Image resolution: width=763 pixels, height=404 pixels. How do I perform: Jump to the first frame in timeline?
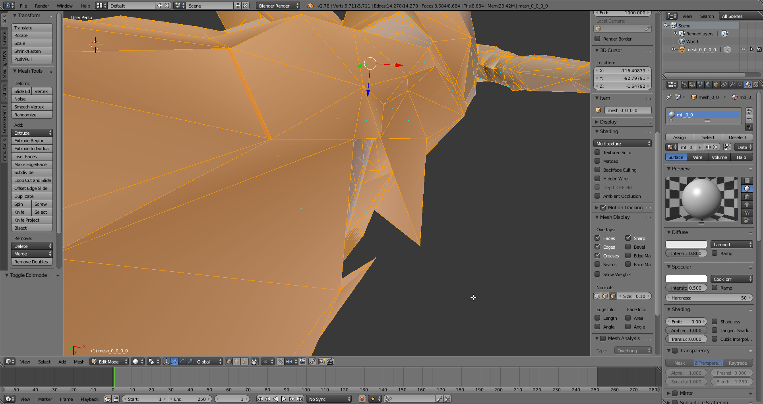pos(260,399)
